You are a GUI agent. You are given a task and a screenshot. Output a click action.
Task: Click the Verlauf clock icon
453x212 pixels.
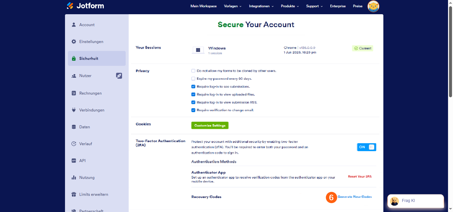[74, 144]
